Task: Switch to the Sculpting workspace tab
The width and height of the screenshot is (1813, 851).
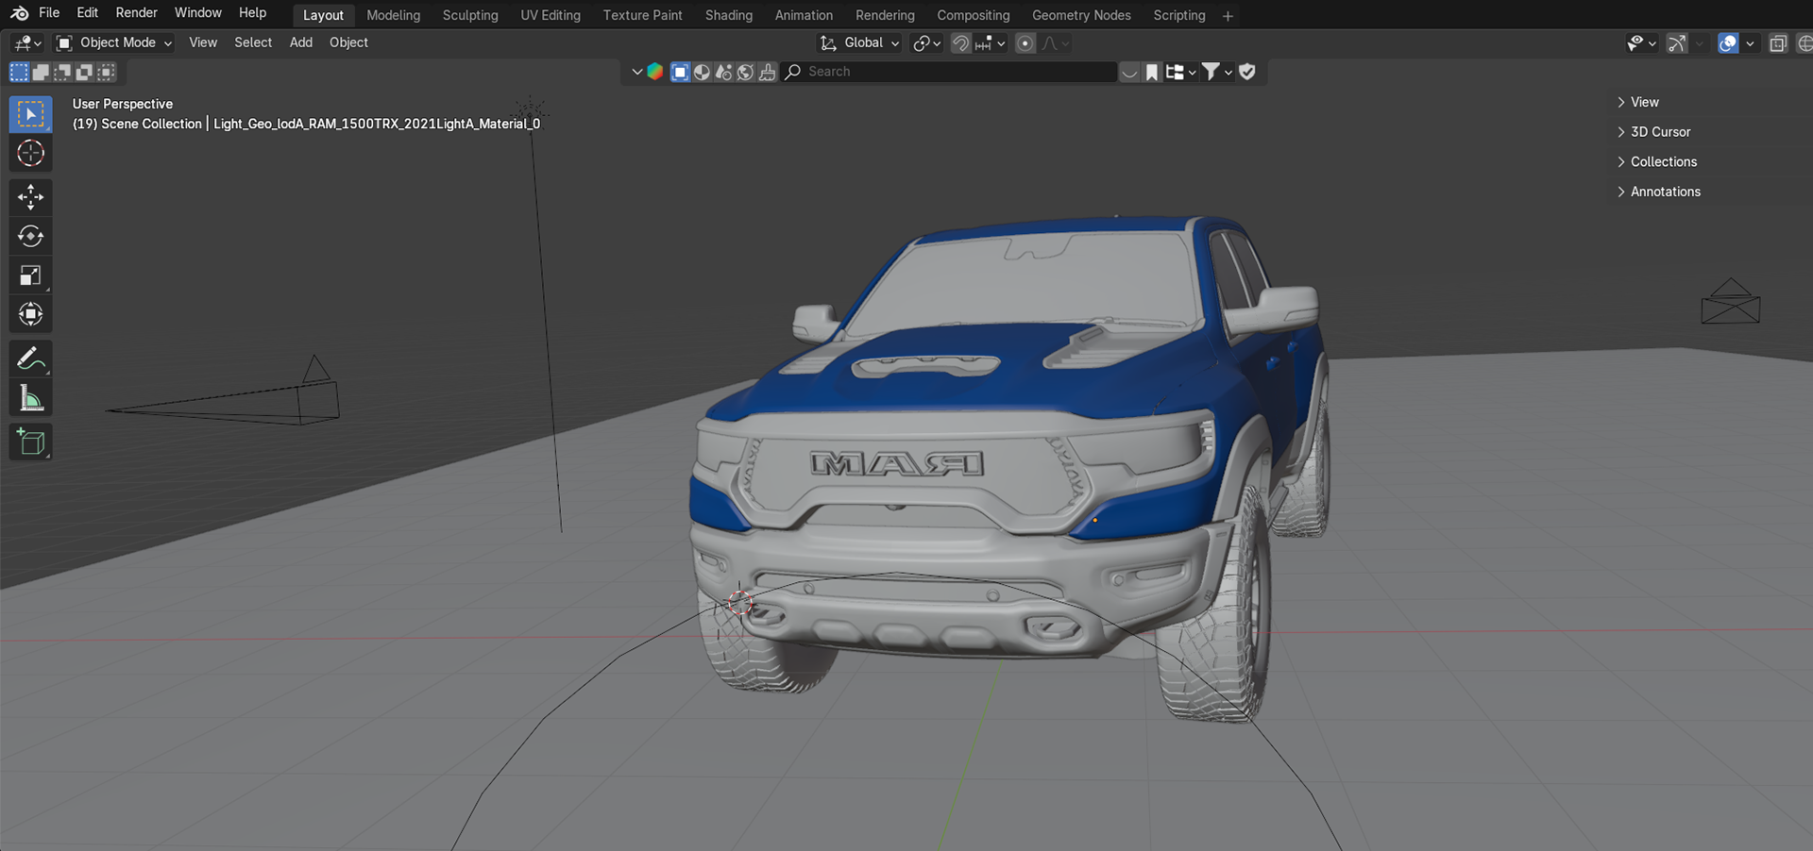Action: tap(470, 15)
